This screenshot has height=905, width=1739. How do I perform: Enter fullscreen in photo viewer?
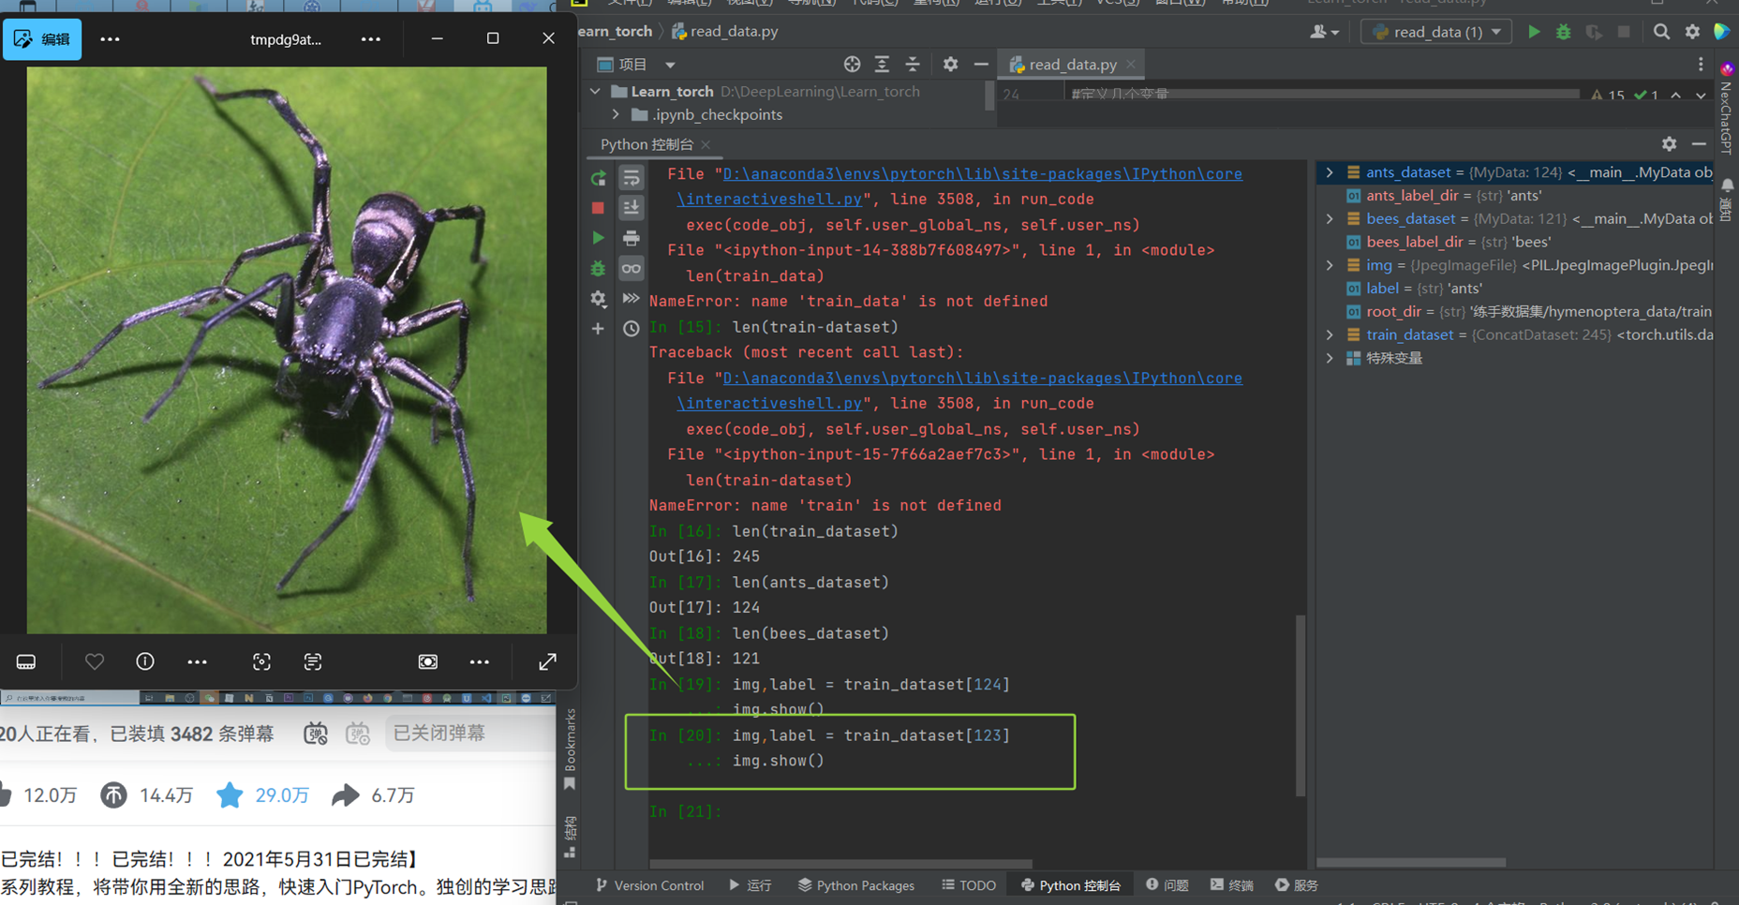548,661
